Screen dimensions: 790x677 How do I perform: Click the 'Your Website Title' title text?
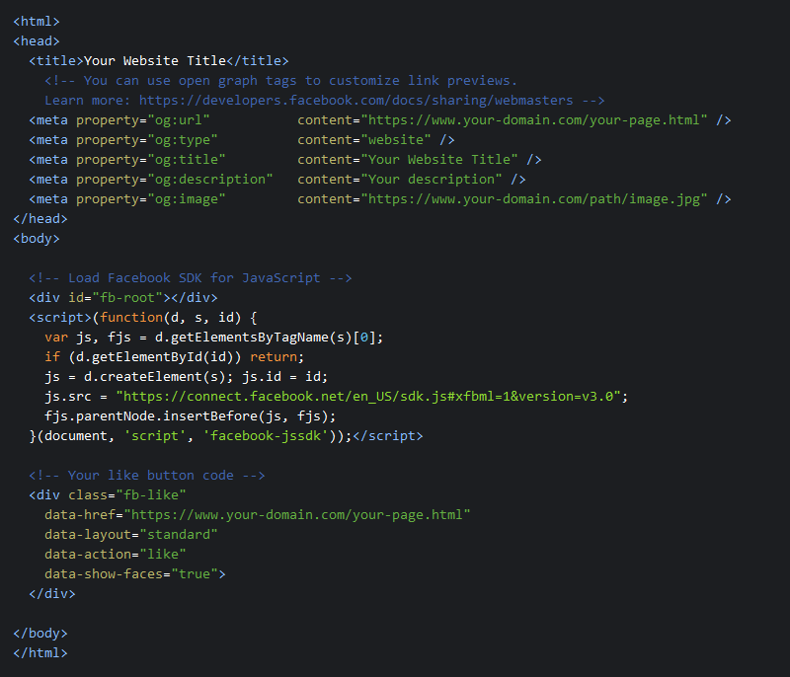click(x=155, y=61)
